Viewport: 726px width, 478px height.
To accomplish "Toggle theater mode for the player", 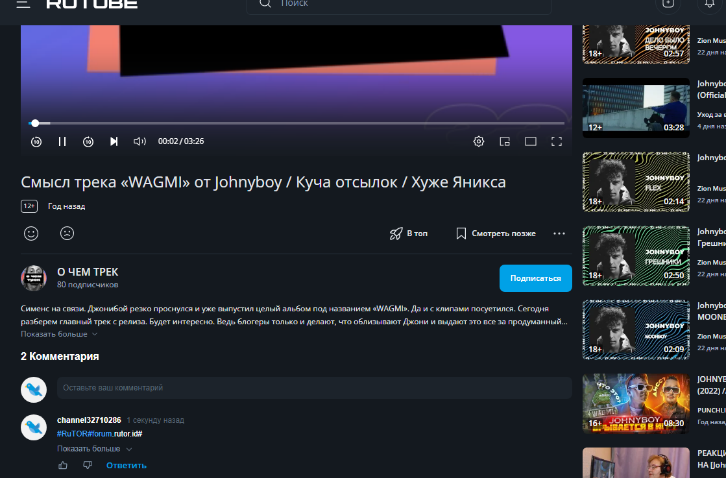I will point(531,141).
